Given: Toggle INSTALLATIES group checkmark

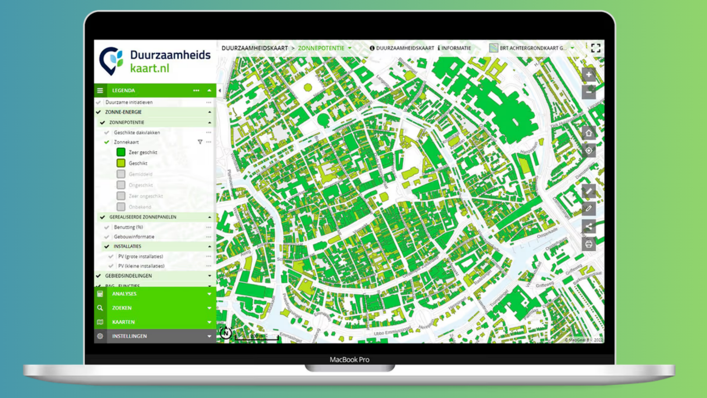Looking at the screenshot, I should point(107,246).
